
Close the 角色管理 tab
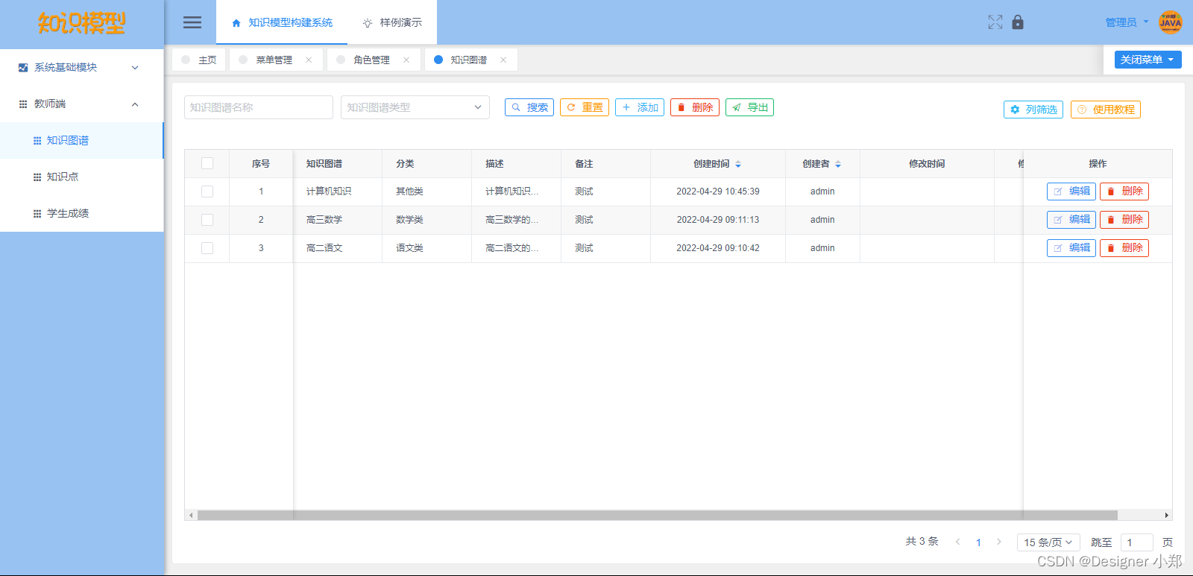click(406, 60)
